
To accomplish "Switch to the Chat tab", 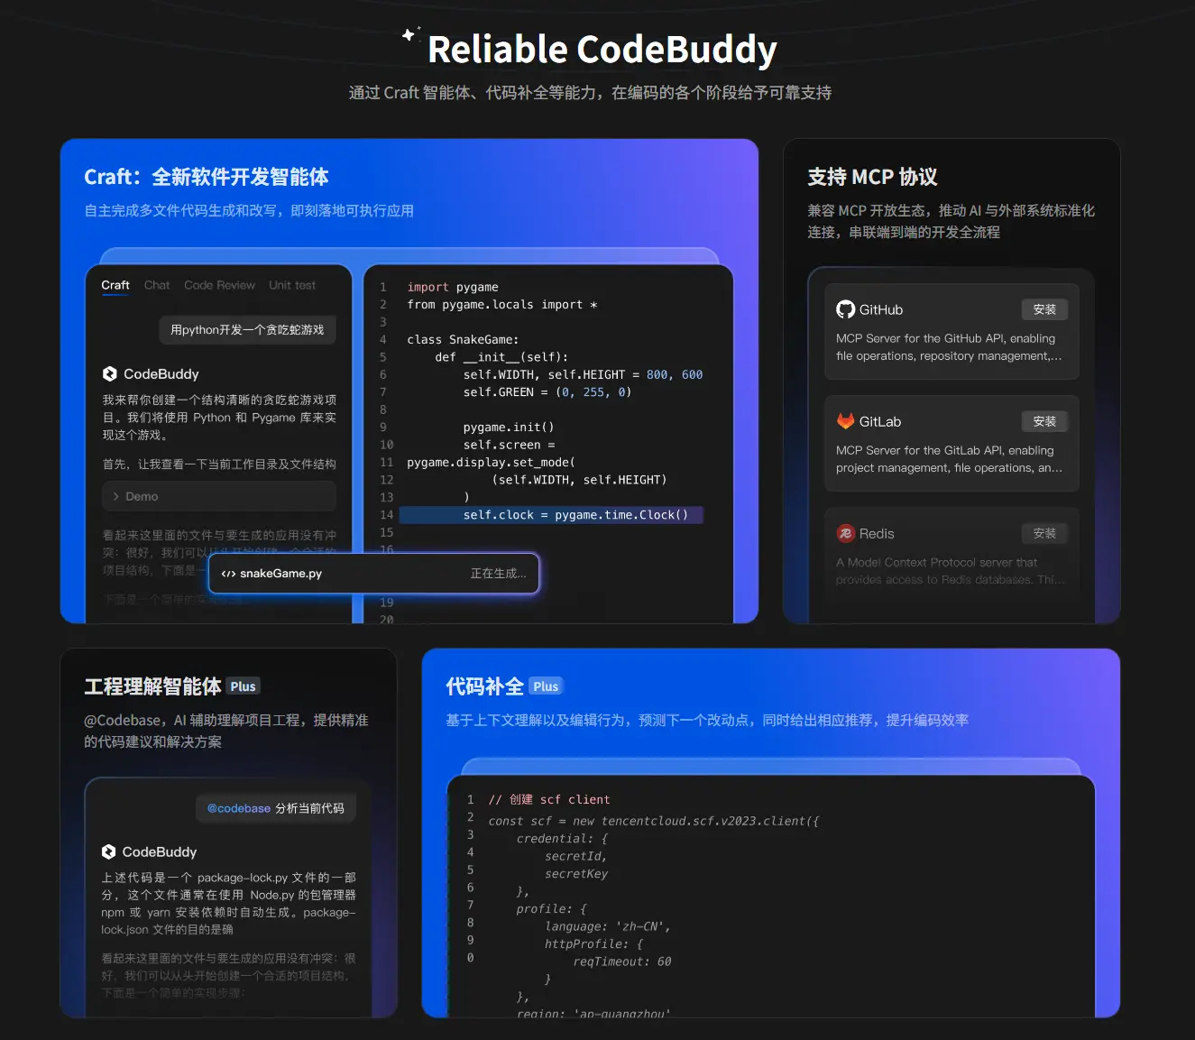I will 157,285.
